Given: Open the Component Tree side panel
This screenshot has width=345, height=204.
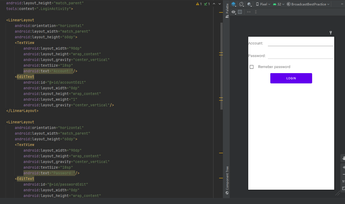Looking at the screenshot, I should point(227,180).
